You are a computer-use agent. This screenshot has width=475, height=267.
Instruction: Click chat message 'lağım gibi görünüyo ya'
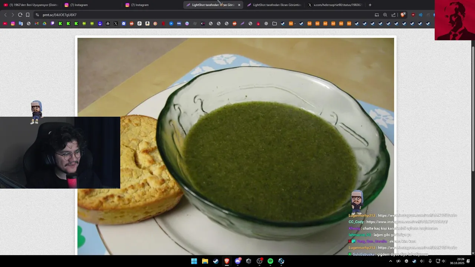point(393,235)
